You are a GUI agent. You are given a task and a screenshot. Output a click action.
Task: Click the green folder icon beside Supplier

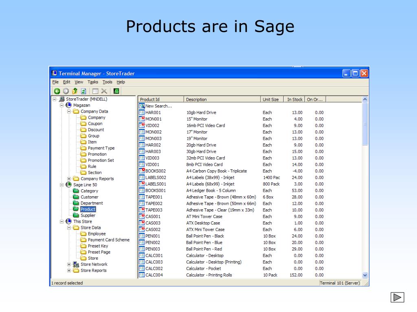click(x=76, y=215)
